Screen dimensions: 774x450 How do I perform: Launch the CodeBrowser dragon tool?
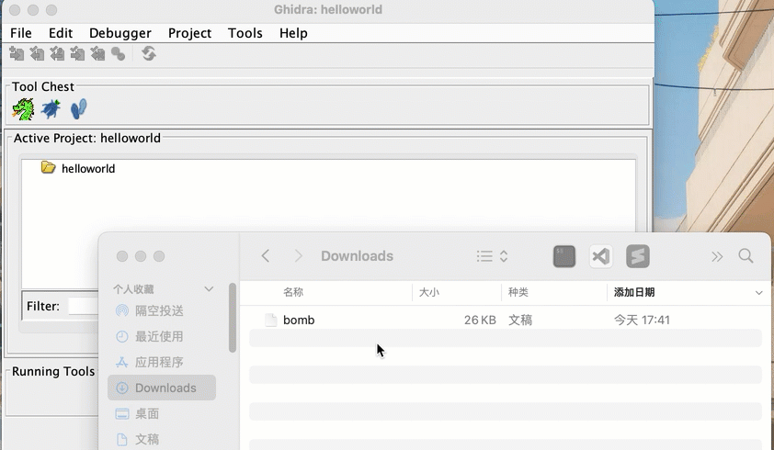(23, 109)
